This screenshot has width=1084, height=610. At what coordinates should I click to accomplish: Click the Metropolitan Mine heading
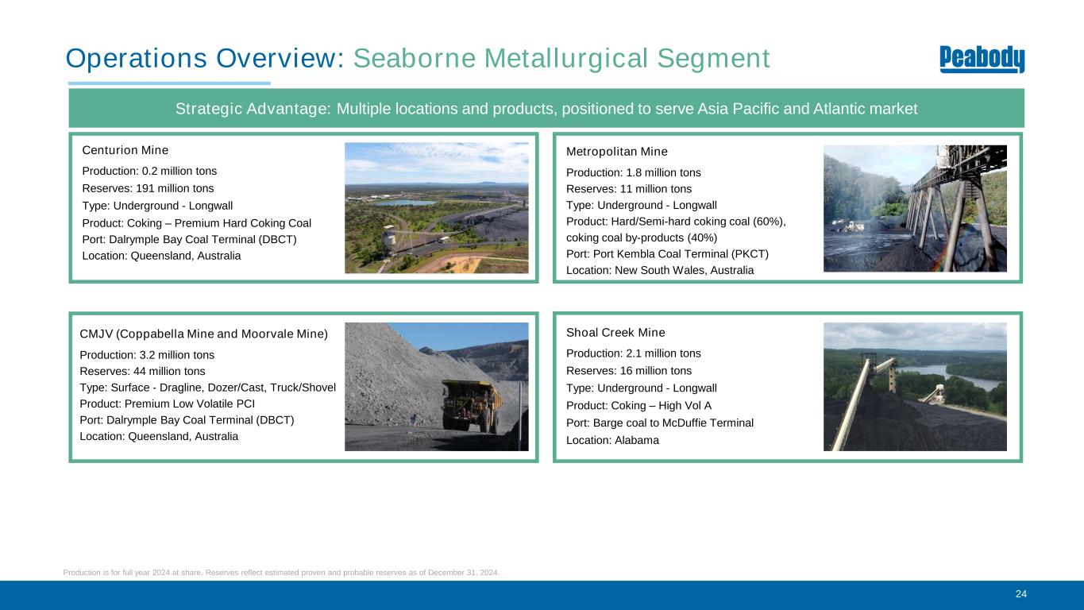(x=617, y=152)
